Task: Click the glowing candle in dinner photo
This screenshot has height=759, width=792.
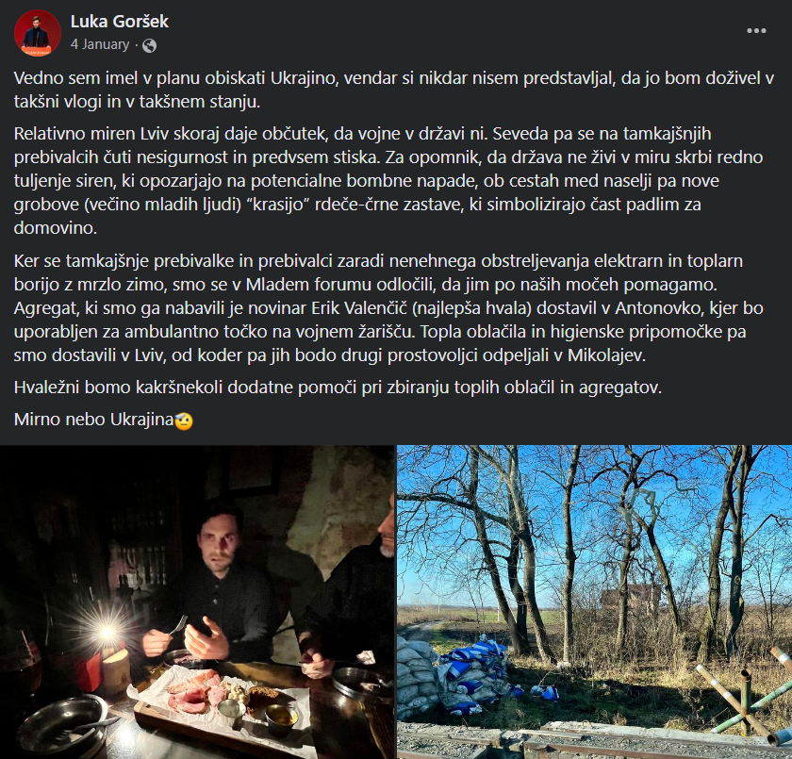Action: 107,633
